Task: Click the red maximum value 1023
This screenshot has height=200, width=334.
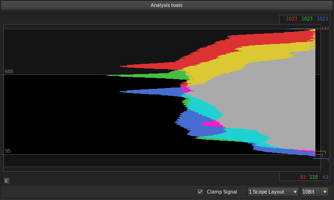Action: [x=292, y=19]
